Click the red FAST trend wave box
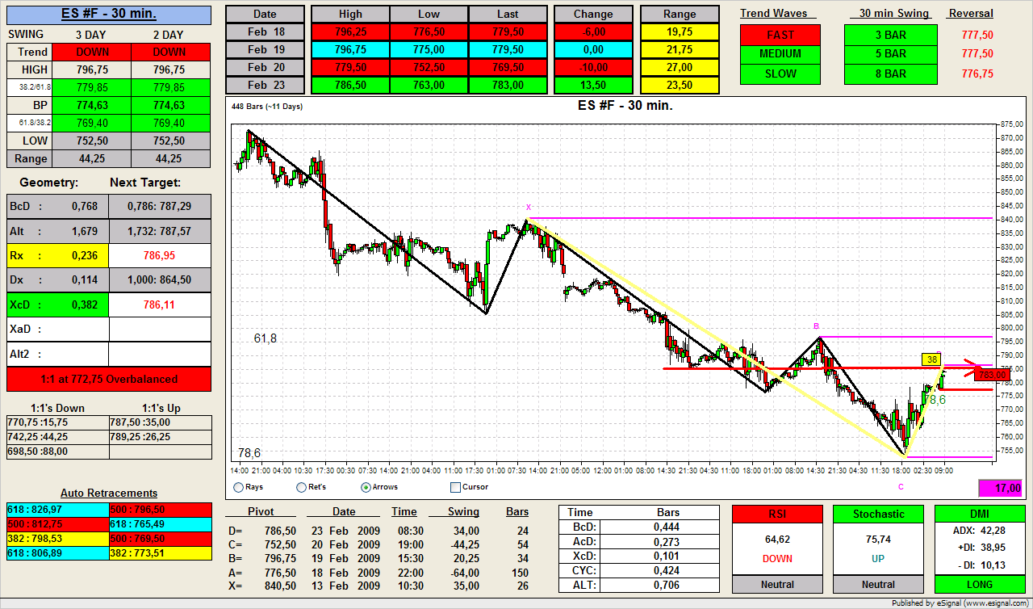The height and width of the screenshot is (609, 1033). point(780,35)
